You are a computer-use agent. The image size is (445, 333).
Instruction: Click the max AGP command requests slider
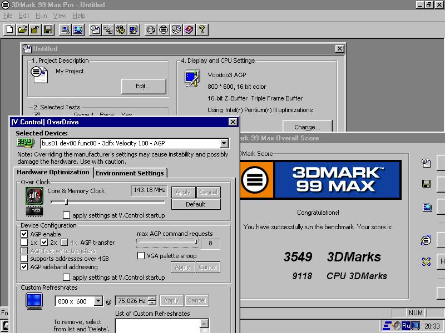[168, 243]
